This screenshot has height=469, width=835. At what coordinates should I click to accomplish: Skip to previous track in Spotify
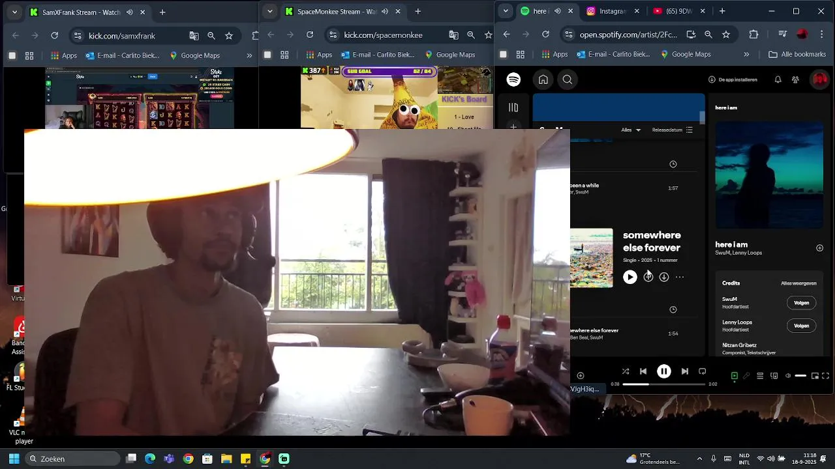(x=643, y=371)
